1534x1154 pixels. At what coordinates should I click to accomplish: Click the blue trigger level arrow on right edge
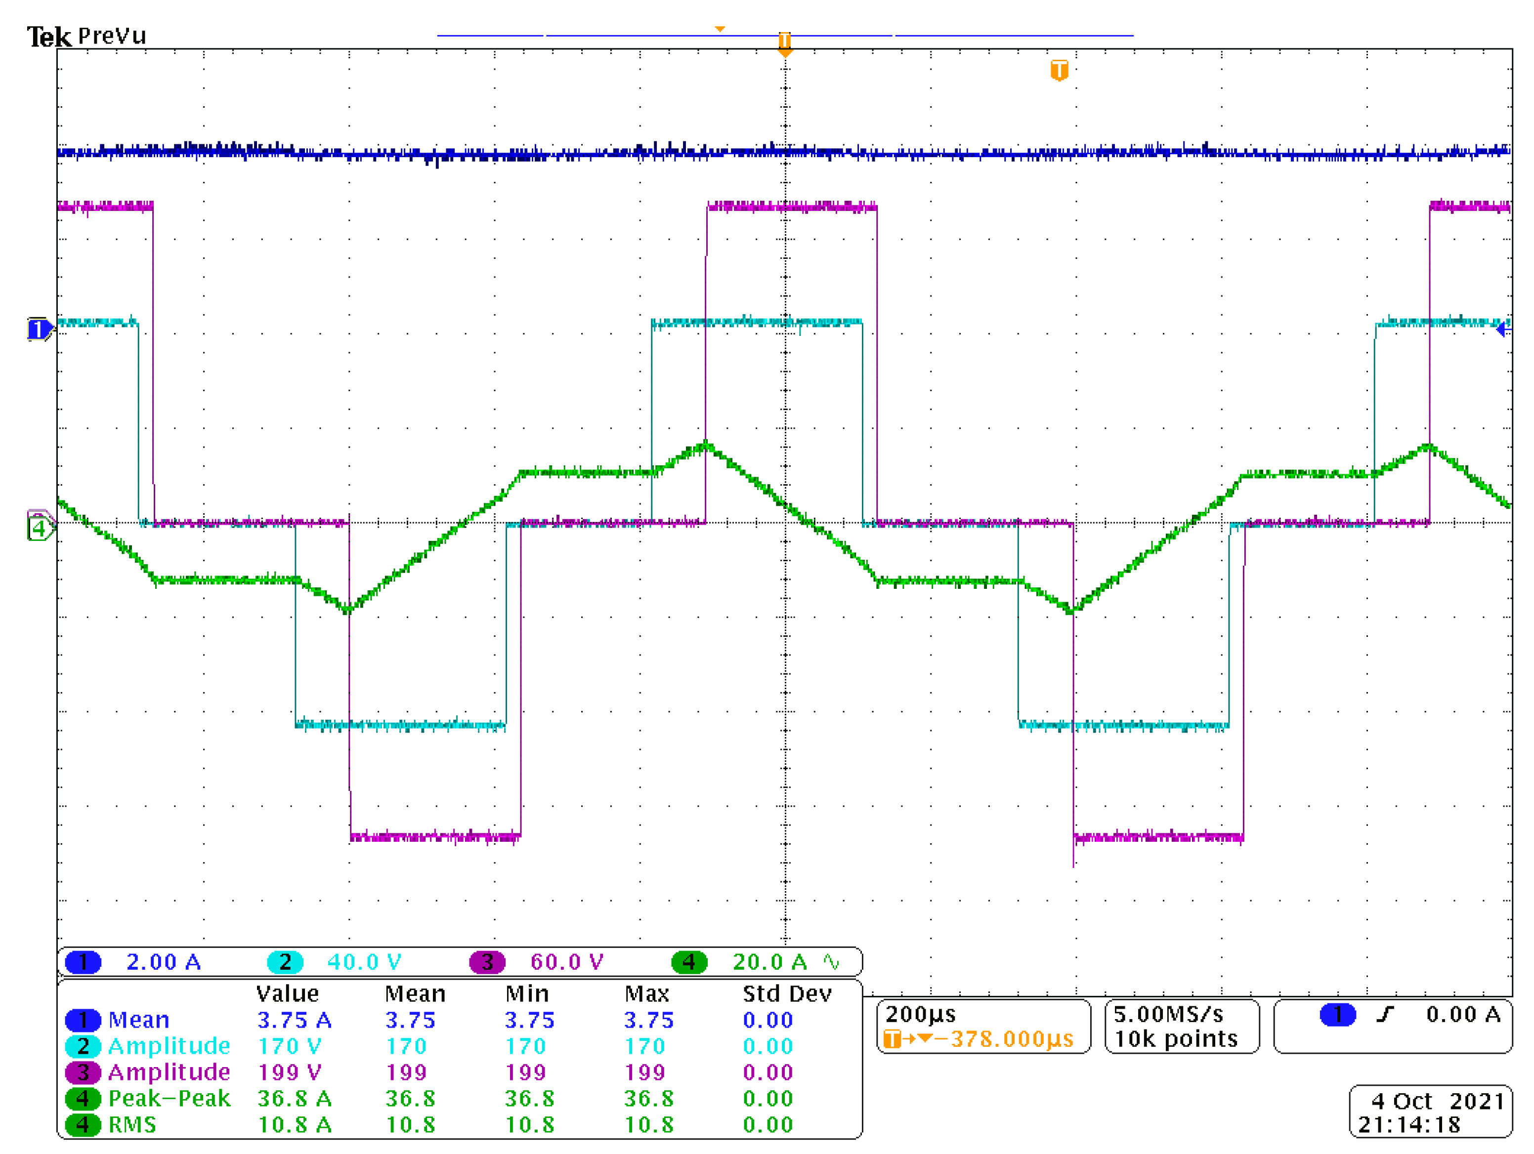[x=1502, y=329]
